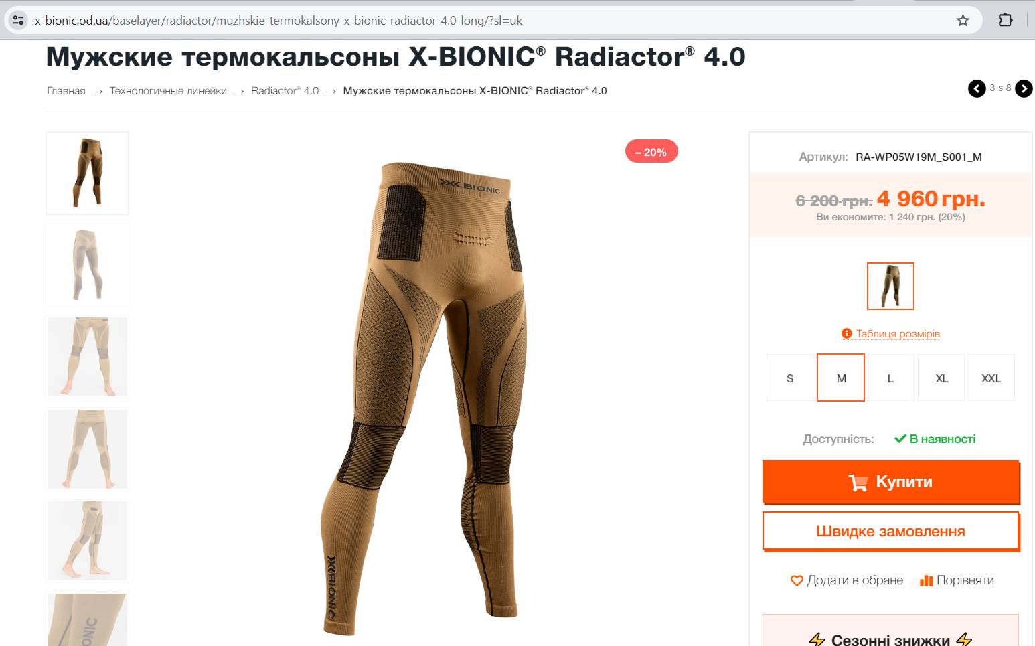
Task: Go to the previous product with the left arrow
Action: [977, 88]
